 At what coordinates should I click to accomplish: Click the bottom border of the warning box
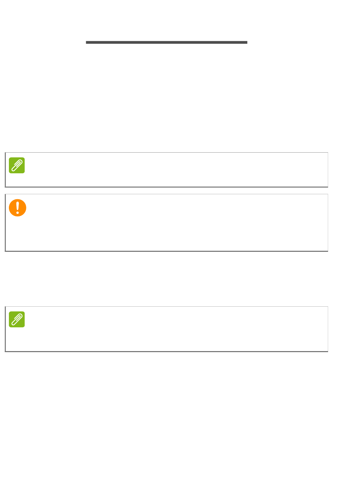click(167, 251)
